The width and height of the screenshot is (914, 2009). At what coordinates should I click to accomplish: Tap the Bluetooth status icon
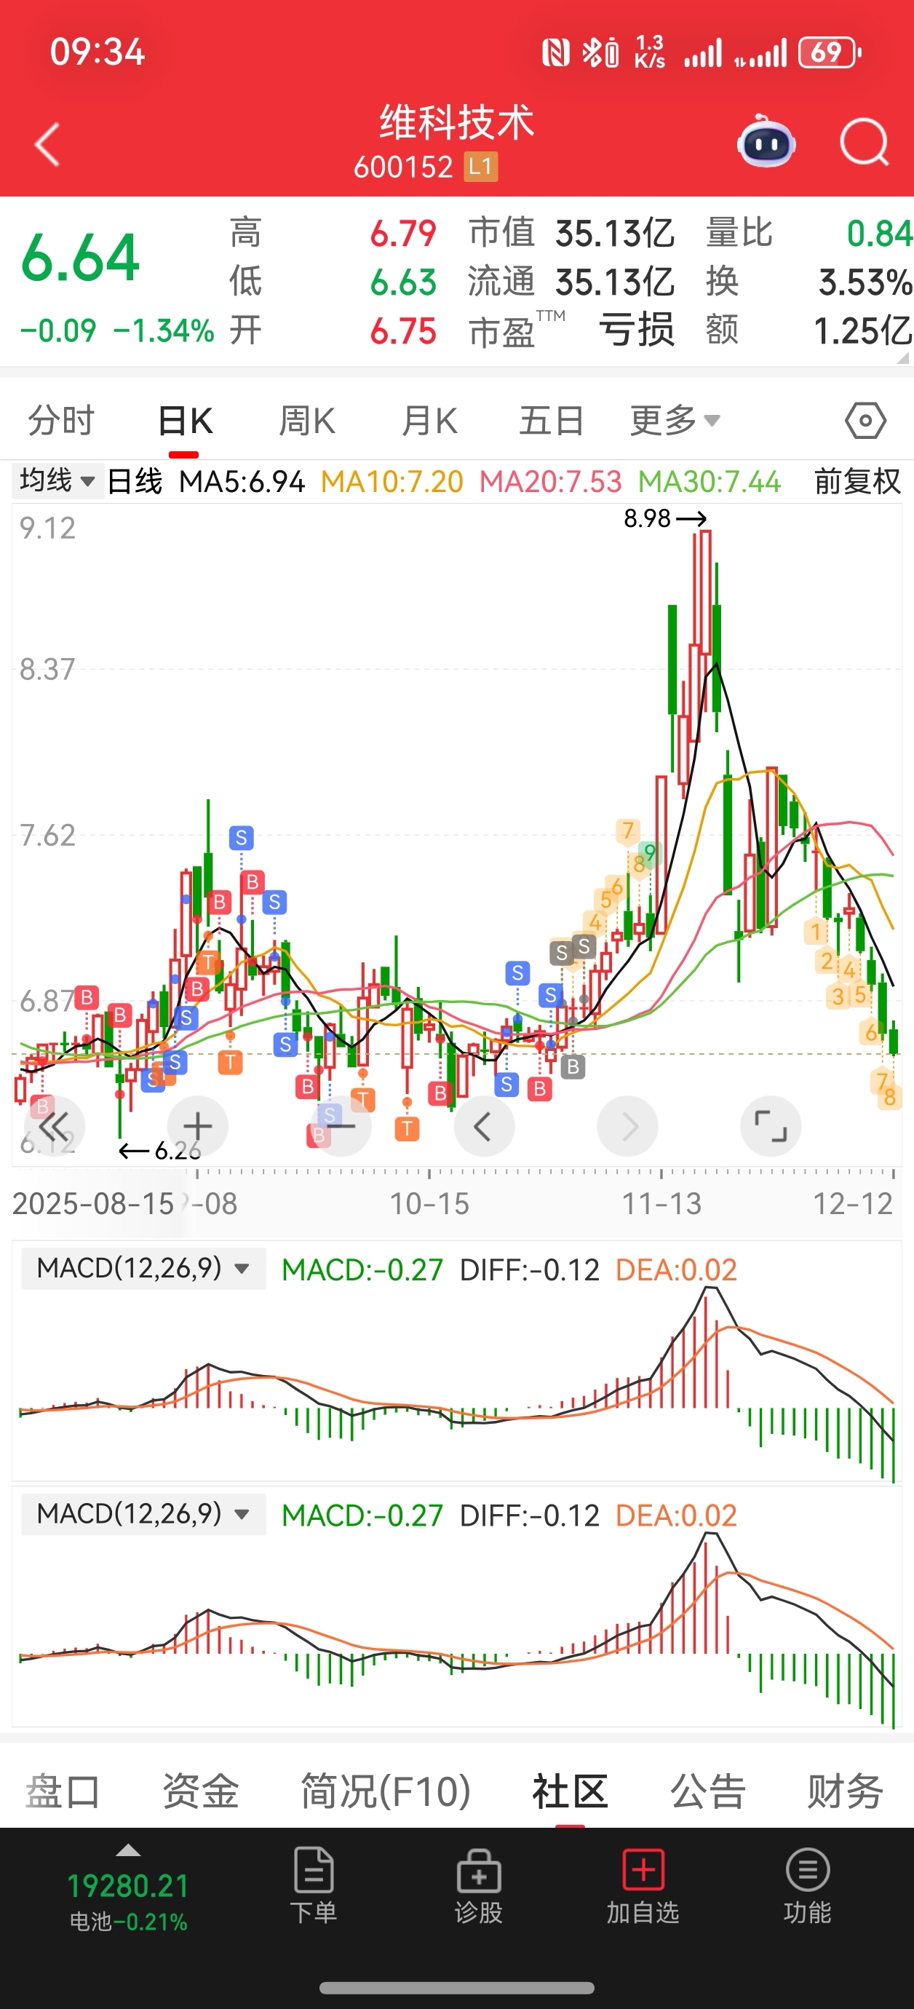(x=592, y=53)
